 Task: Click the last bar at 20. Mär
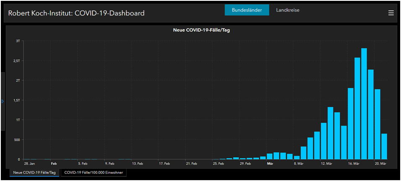point(384,146)
